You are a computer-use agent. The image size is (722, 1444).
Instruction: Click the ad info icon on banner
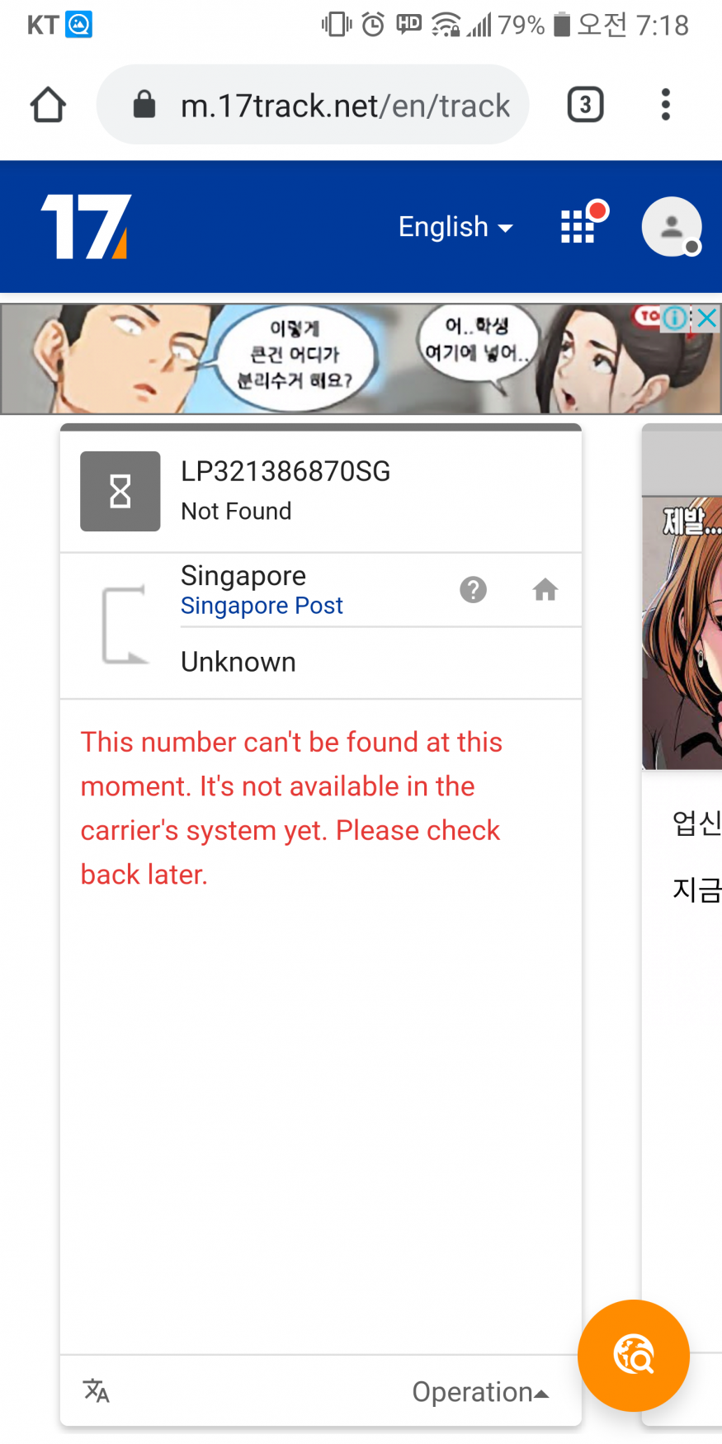(675, 318)
